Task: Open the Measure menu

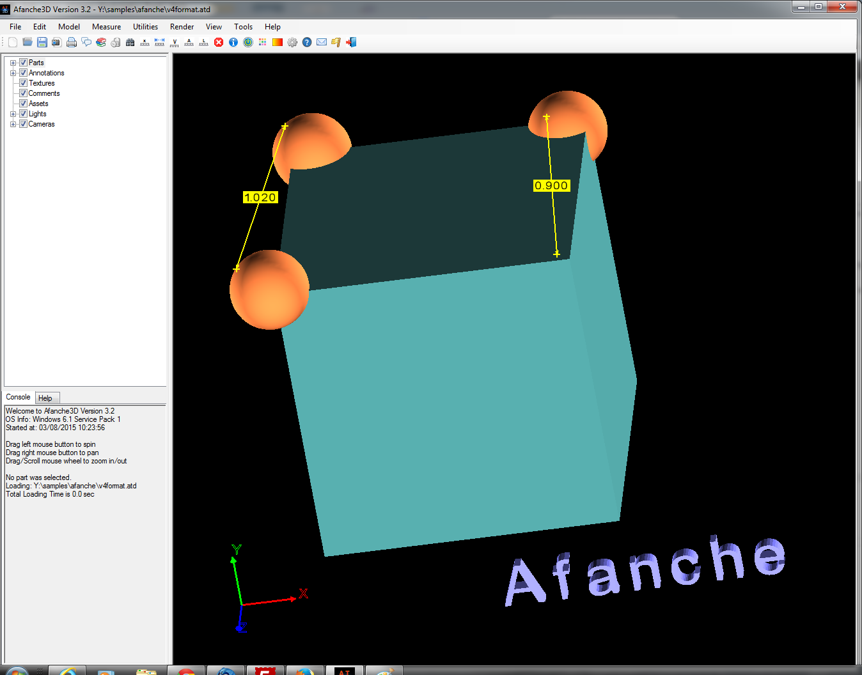Action: 106,27
